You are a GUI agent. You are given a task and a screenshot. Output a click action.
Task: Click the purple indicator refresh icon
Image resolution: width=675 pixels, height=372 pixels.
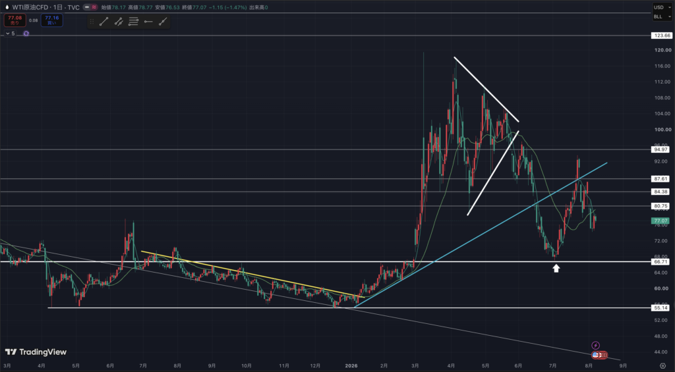pos(26,34)
